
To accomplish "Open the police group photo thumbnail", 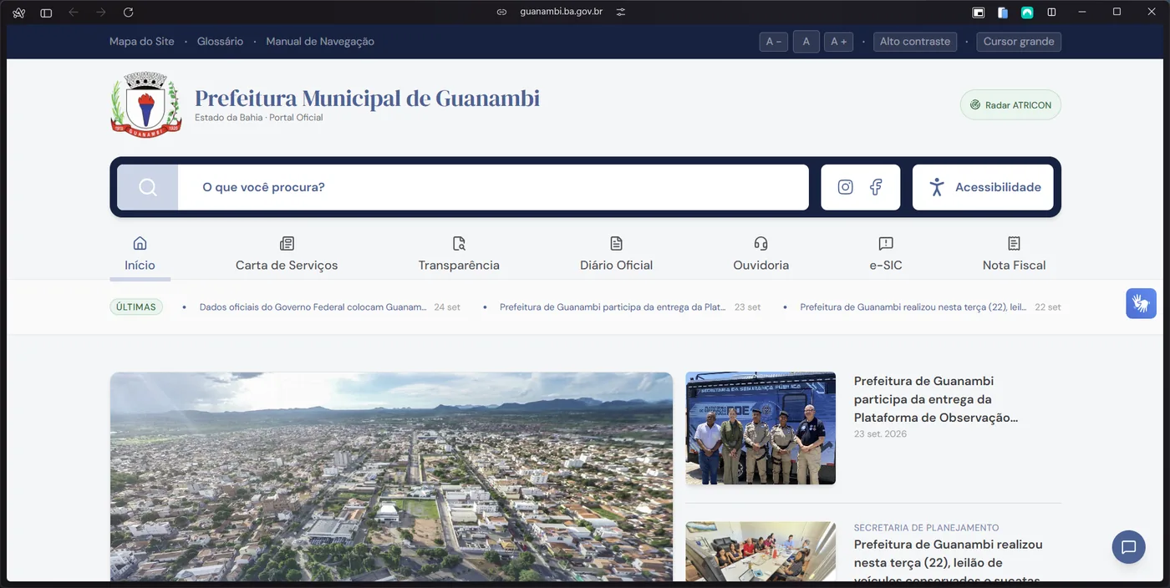I will click(760, 428).
